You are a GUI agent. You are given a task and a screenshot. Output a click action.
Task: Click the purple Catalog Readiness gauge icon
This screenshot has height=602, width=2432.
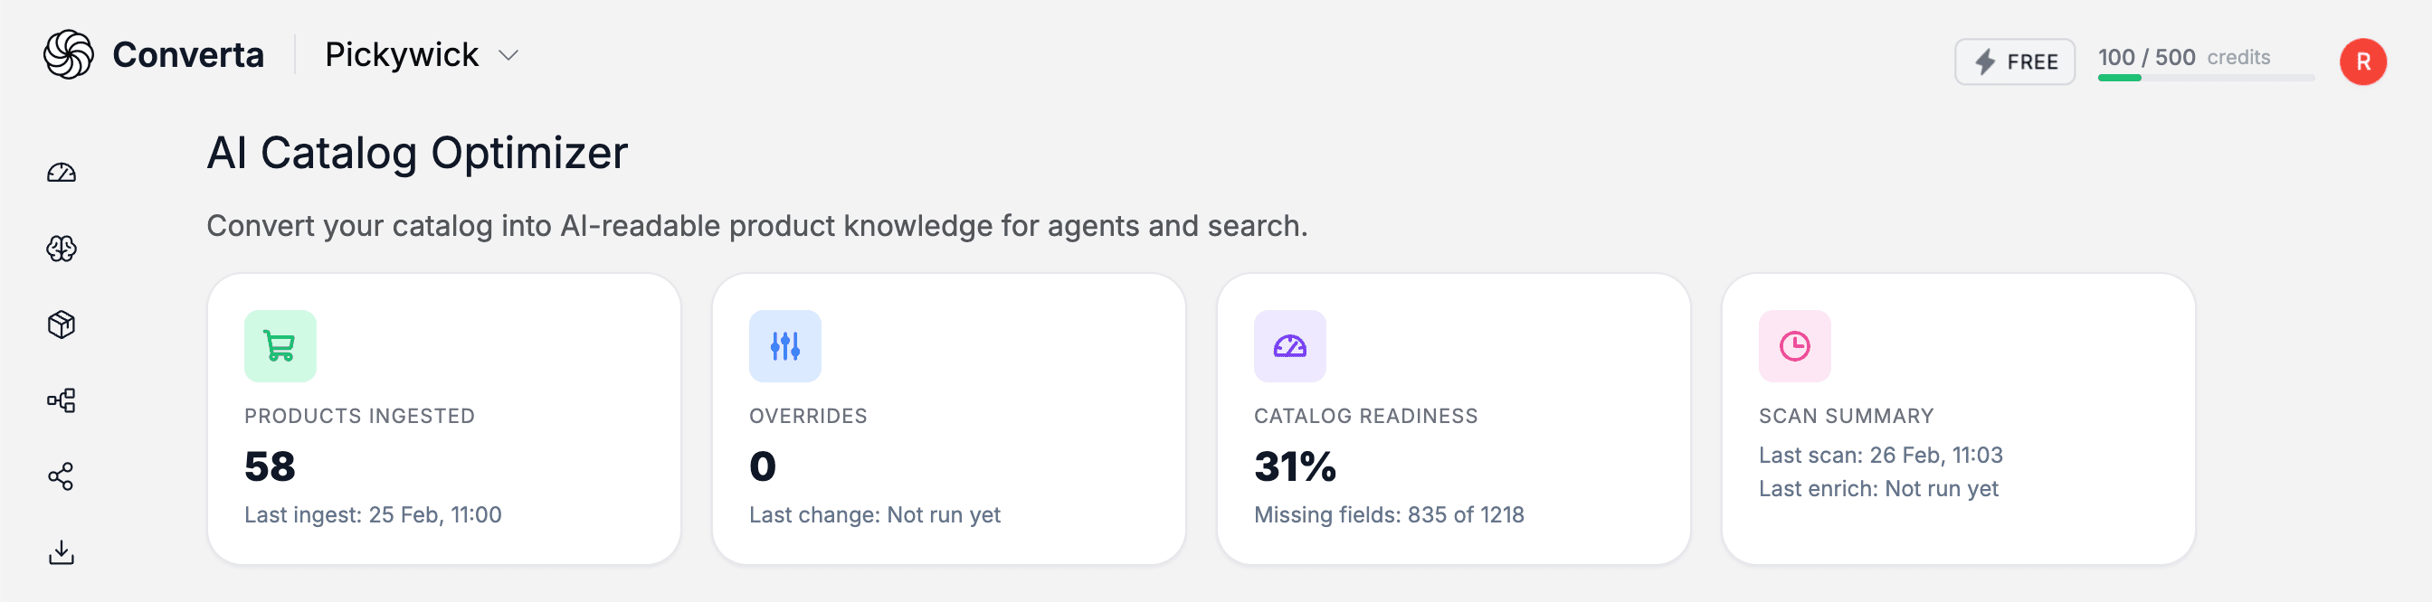click(1289, 346)
